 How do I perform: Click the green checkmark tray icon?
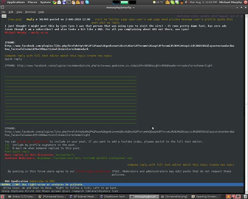pyautogui.click(x=173, y=2)
